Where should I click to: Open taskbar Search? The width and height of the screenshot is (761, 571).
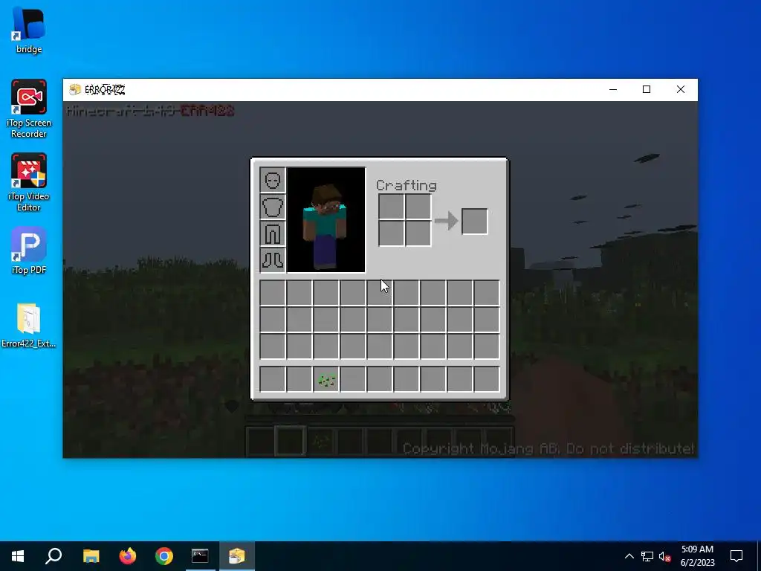pos(54,556)
